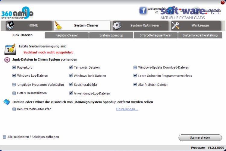Viewport: 226px width, 151px height.
Task: Click the Freeware - V1.2.1.8000 version text
Action: click(x=208, y=148)
